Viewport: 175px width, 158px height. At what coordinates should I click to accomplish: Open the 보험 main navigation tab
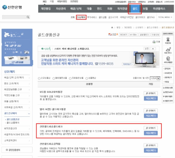click(x=145, y=8)
